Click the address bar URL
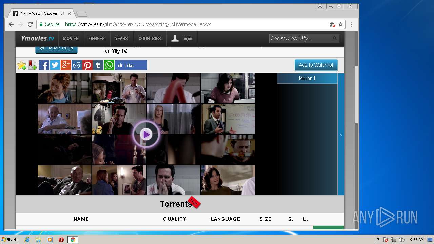This screenshot has height=244, width=434. point(138,24)
